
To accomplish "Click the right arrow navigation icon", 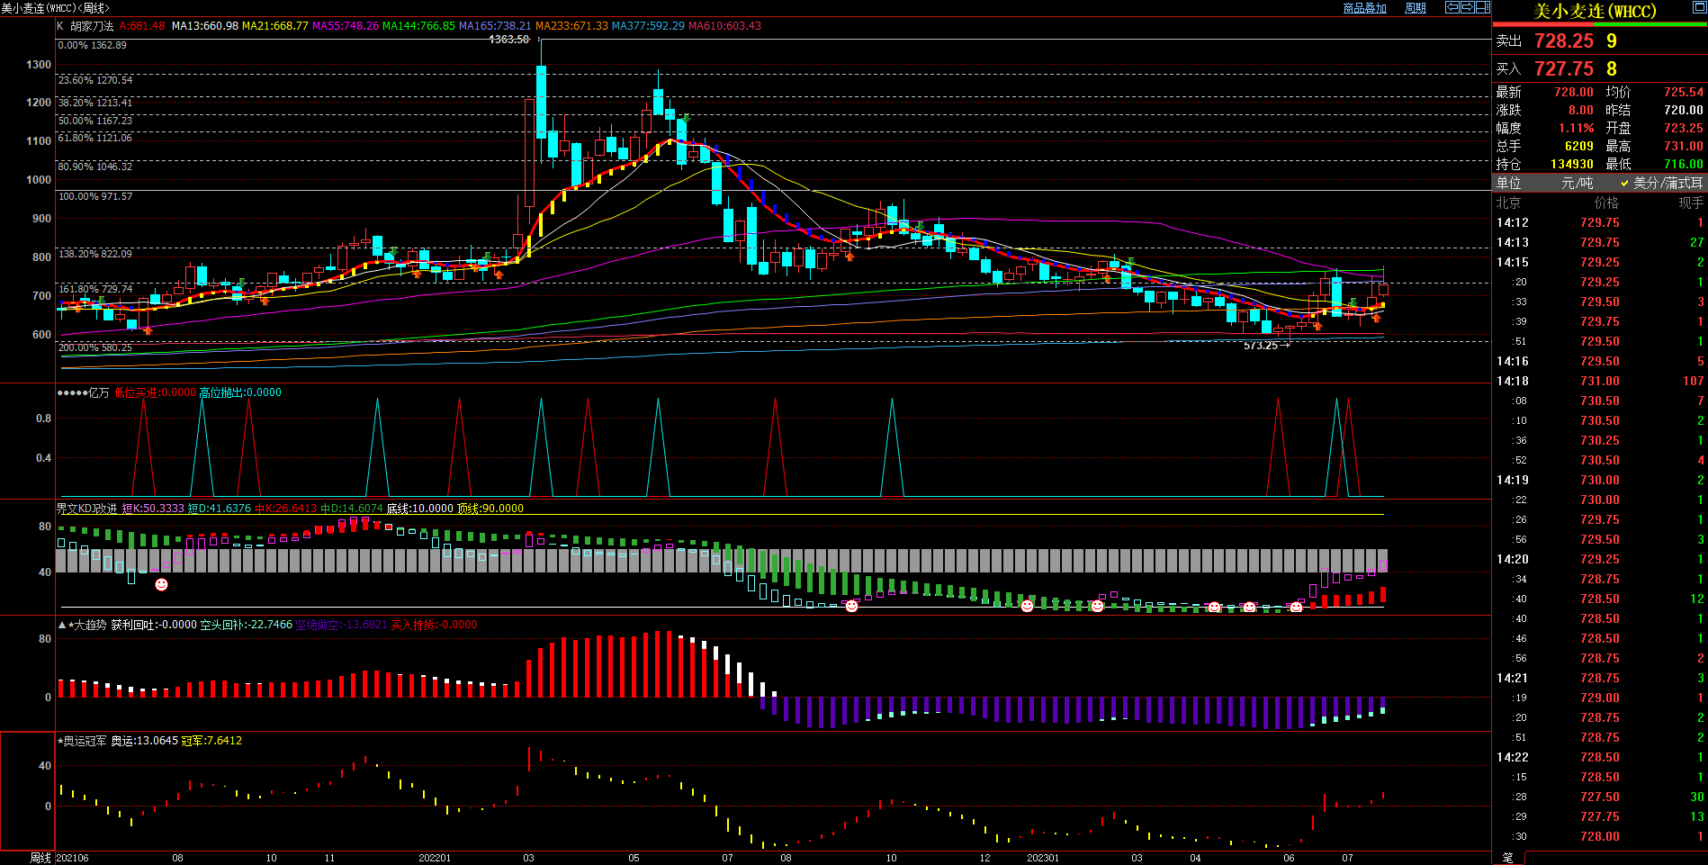I will coord(1468,7).
